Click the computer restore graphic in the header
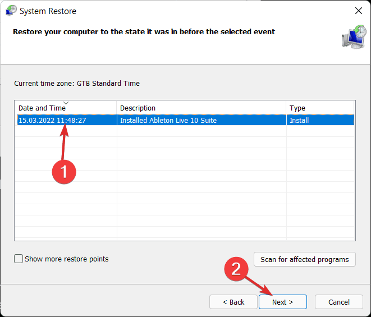Image resolution: width=371 pixels, height=317 pixels. pyautogui.click(x=354, y=36)
